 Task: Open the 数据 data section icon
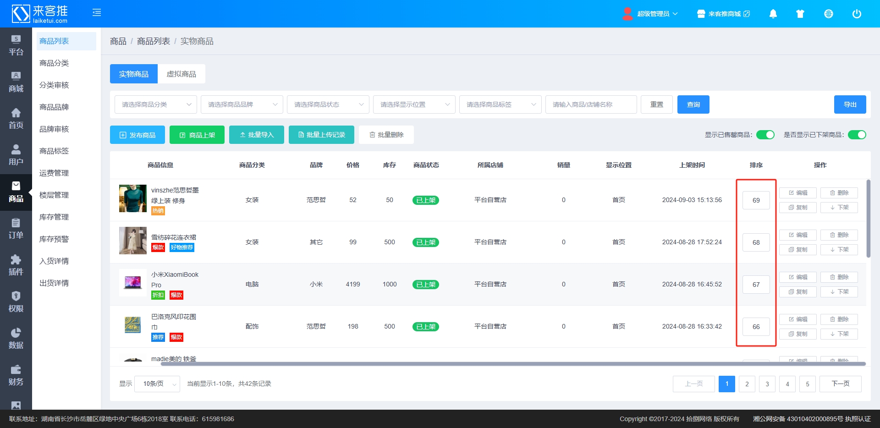point(16,339)
